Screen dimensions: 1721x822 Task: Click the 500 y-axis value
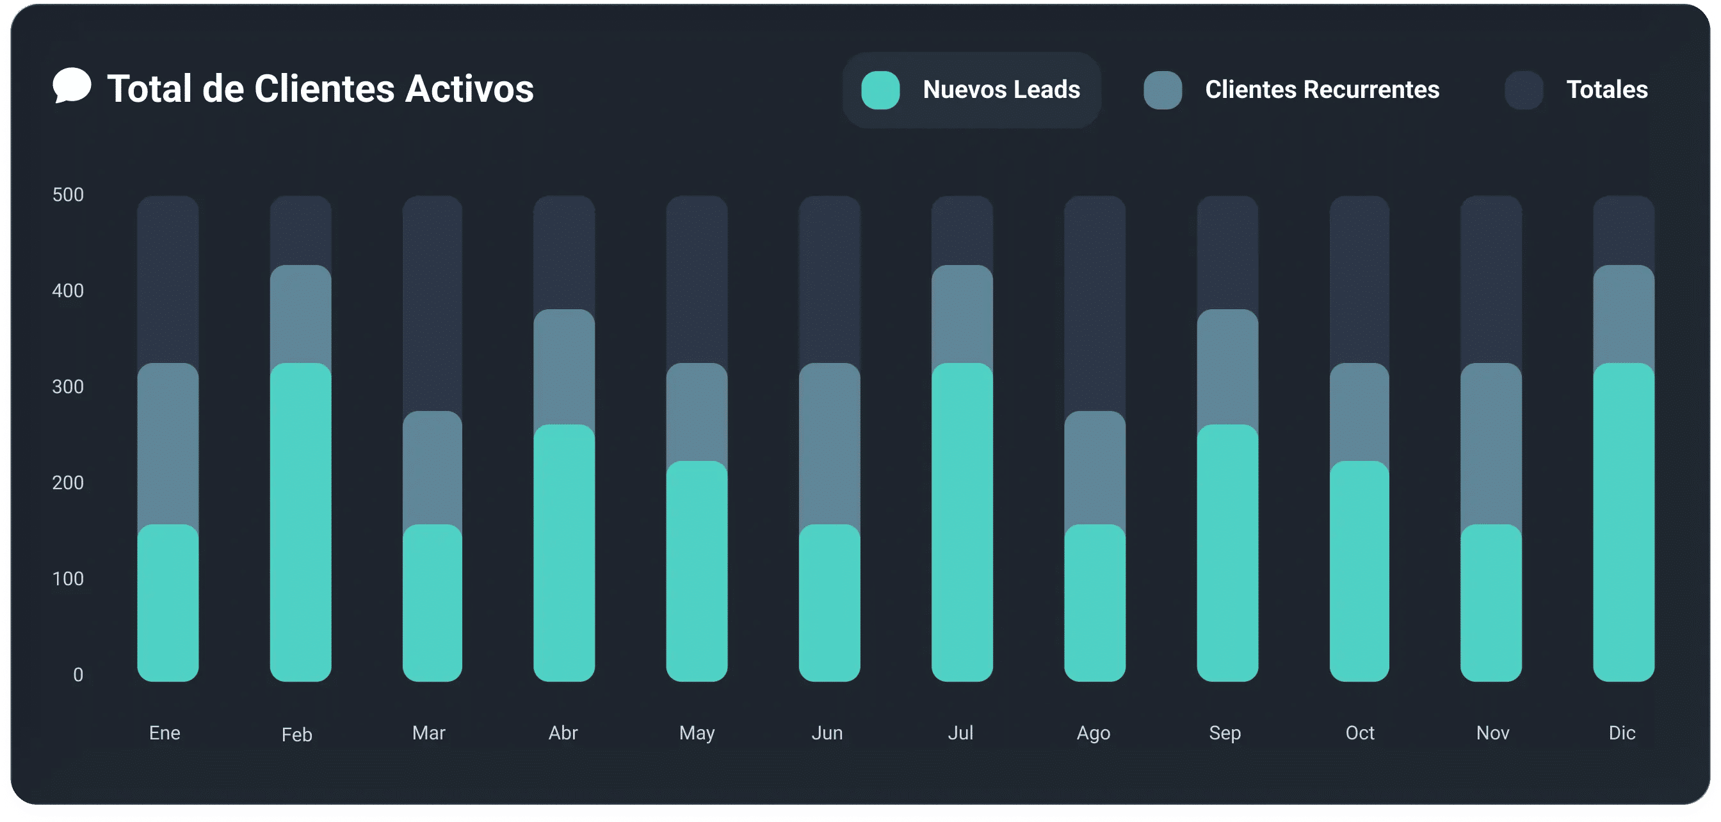[68, 195]
